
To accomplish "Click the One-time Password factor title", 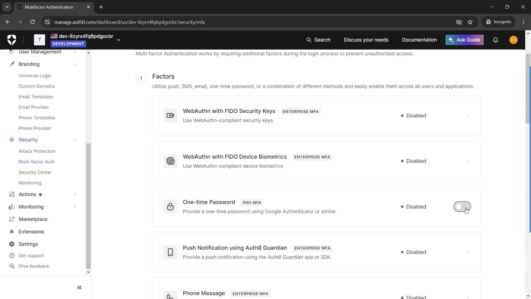I will pos(209,202).
